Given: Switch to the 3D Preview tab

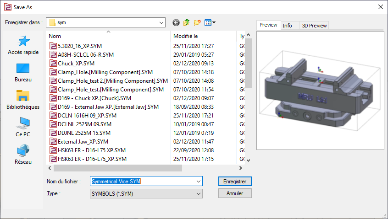Looking at the screenshot, I should (x=314, y=26).
